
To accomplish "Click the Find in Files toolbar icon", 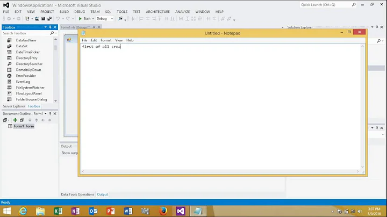I will 120,19.
